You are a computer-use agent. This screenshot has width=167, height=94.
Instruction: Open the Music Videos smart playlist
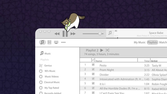pos(52,77)
